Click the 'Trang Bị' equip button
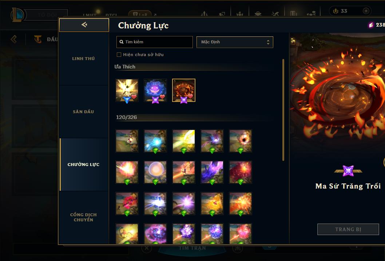Screen dimensions: 385x261 [348, 229]
